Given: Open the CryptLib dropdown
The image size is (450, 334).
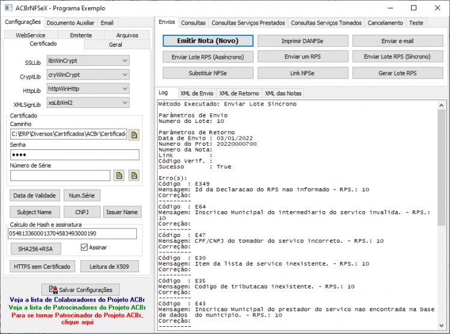Looking at the screenshot, I should (88, 75).
